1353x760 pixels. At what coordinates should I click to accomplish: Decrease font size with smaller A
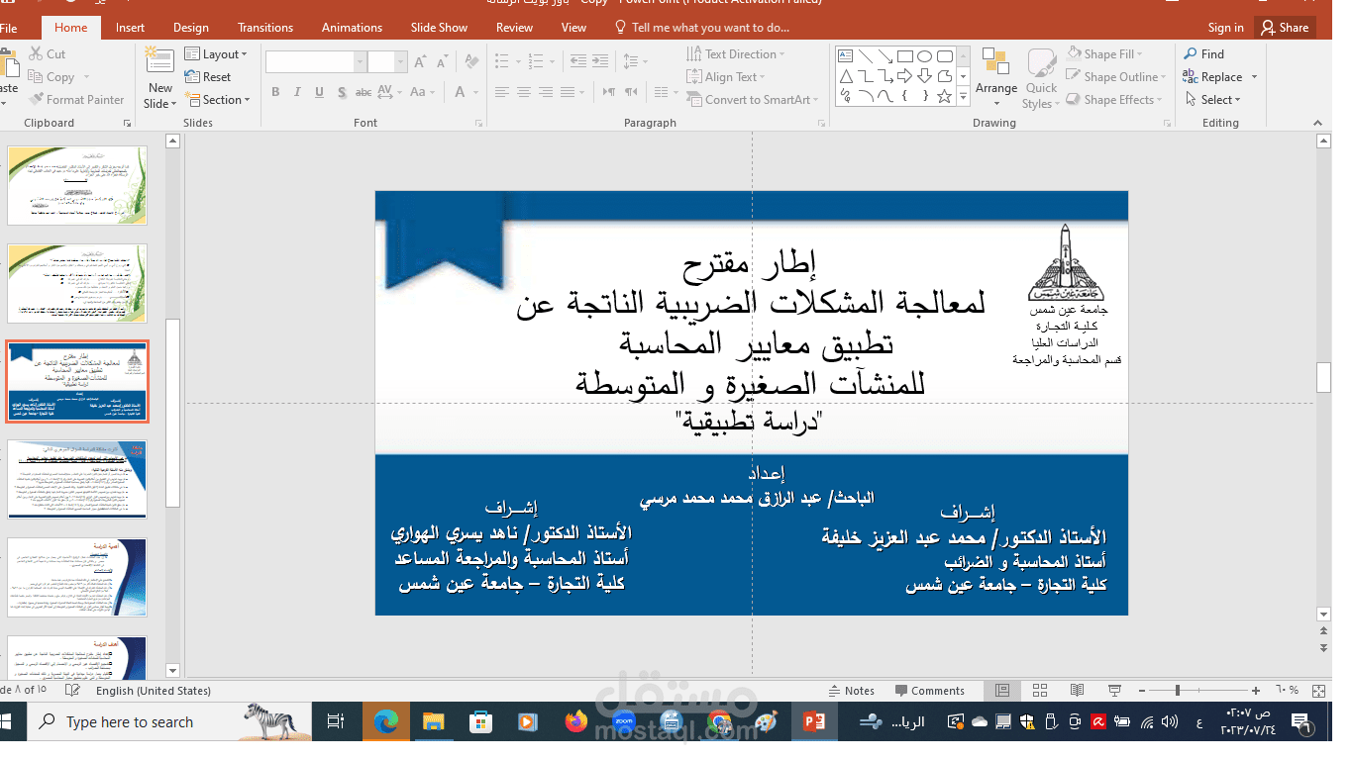442,61
